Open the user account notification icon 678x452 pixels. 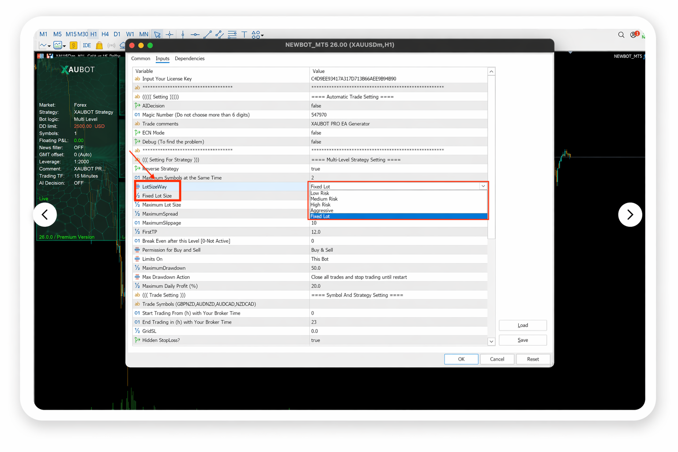tap(633, 34)
